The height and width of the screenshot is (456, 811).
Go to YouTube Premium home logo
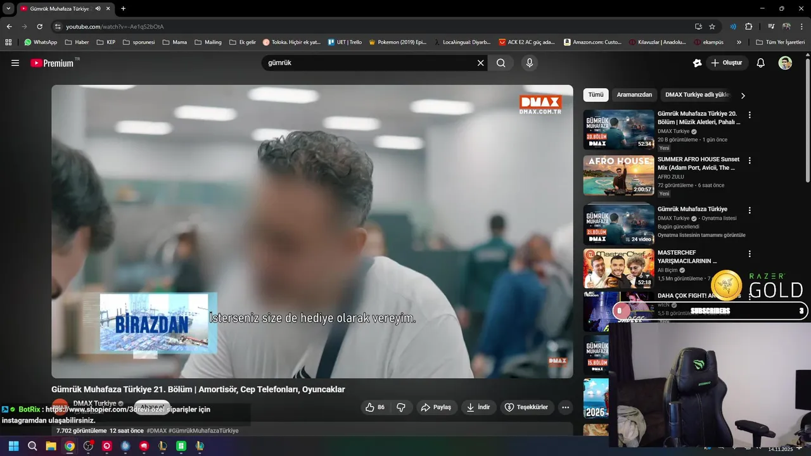[54, 63]
